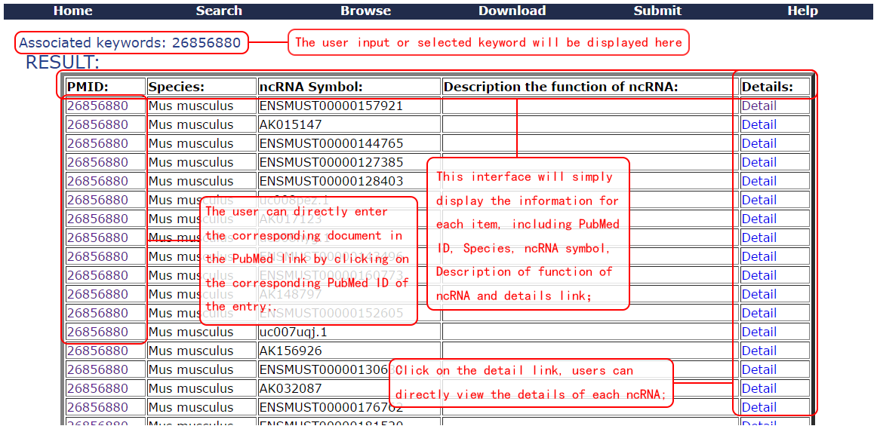Screen dimensions: 877x429
Task: Click PMID 26856880 in AK015147 row
Action: tap(97, 124)
